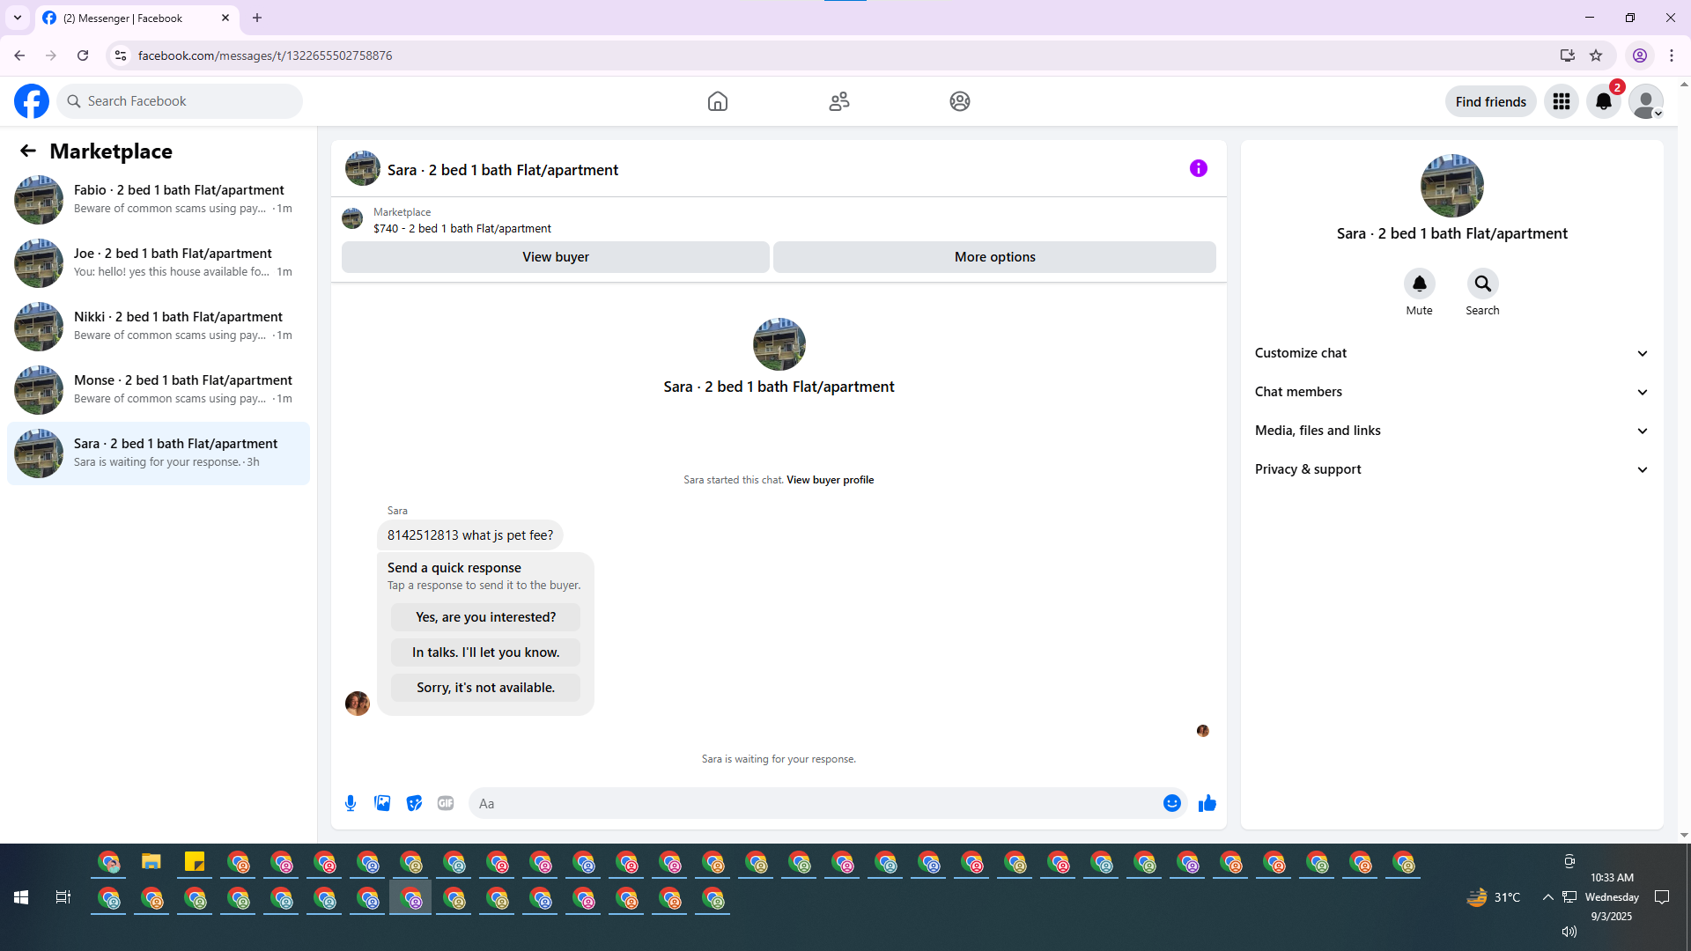Click the message '8142512813 what js pet fee?'
Image resolution: width=1691 pixels, height=951 pixels.
click(x=470, y=535)
